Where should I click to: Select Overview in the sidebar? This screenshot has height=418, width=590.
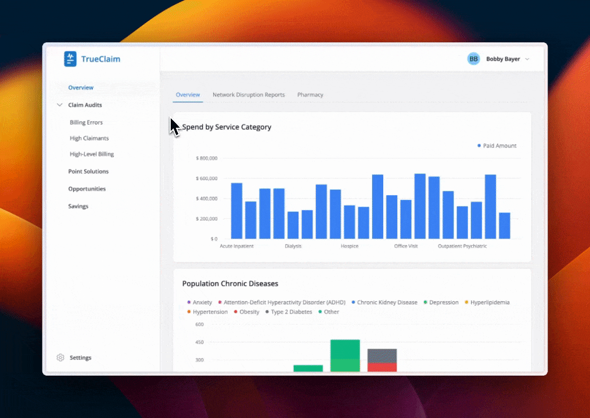tap(81, 87)
